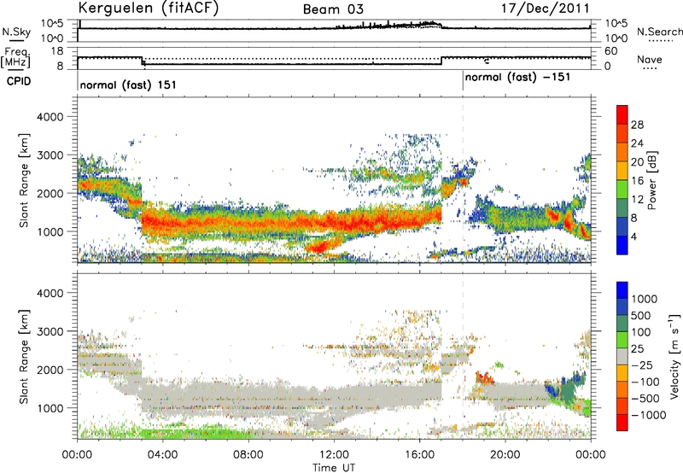683x473 pixels.
Task: Click the '4' power colorbar label
Action: click(x=633, y=236)
